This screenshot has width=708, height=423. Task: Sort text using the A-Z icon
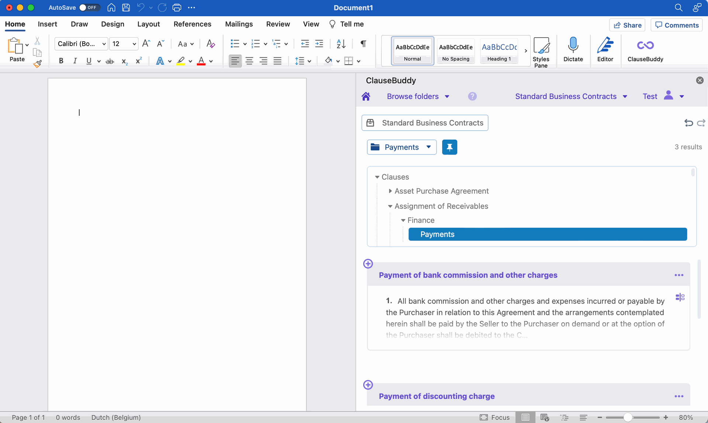click(341, 44)
